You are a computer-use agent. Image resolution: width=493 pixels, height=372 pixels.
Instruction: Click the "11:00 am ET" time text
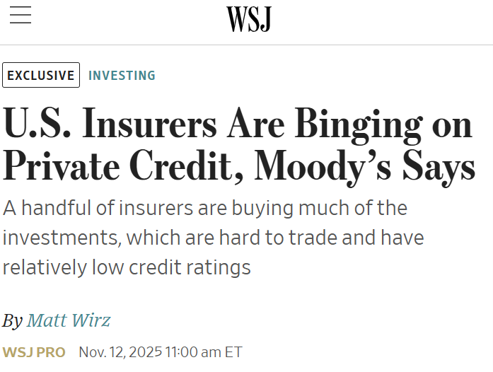click(204, 352)
